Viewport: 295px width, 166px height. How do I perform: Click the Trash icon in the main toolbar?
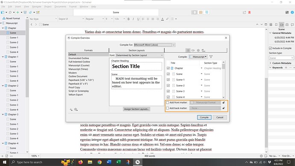pos(25,12)
